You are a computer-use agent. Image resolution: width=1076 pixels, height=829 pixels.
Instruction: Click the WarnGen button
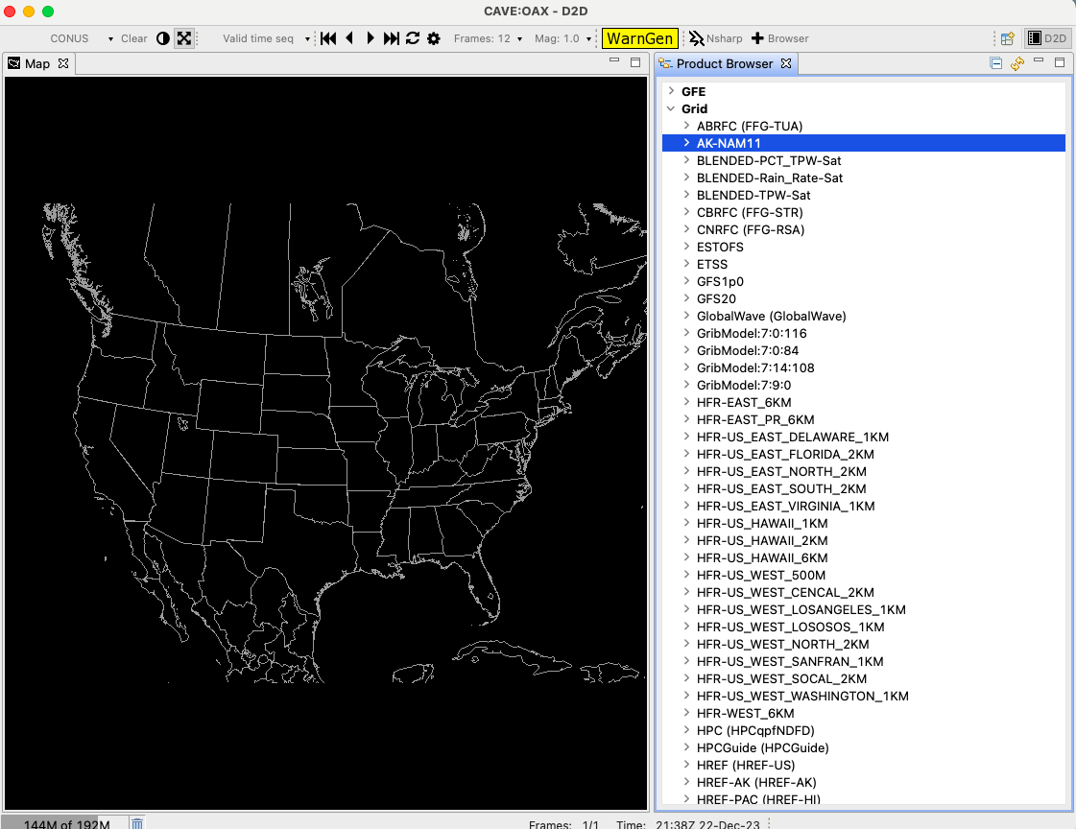click(640, 38)
